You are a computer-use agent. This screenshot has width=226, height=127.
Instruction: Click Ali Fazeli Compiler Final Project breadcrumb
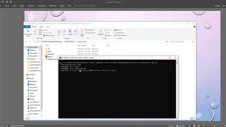click(52, 42)
